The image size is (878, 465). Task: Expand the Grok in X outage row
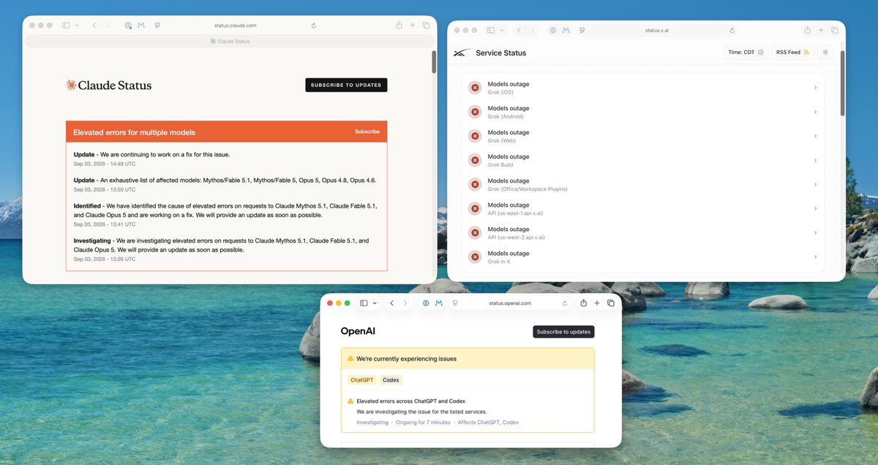(x=643, y=257)
